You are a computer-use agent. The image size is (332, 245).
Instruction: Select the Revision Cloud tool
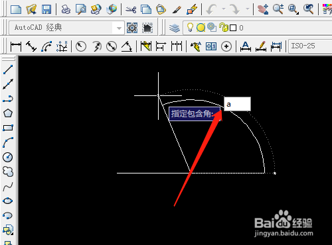coord(8,171)
